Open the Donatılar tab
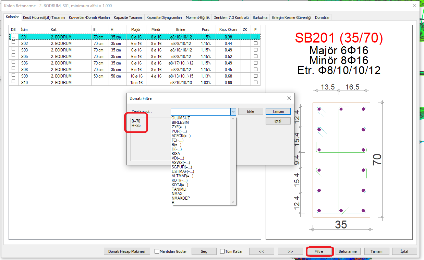This screenshot has width=424, height=260. pyautogui.click(x=322, y=17)
